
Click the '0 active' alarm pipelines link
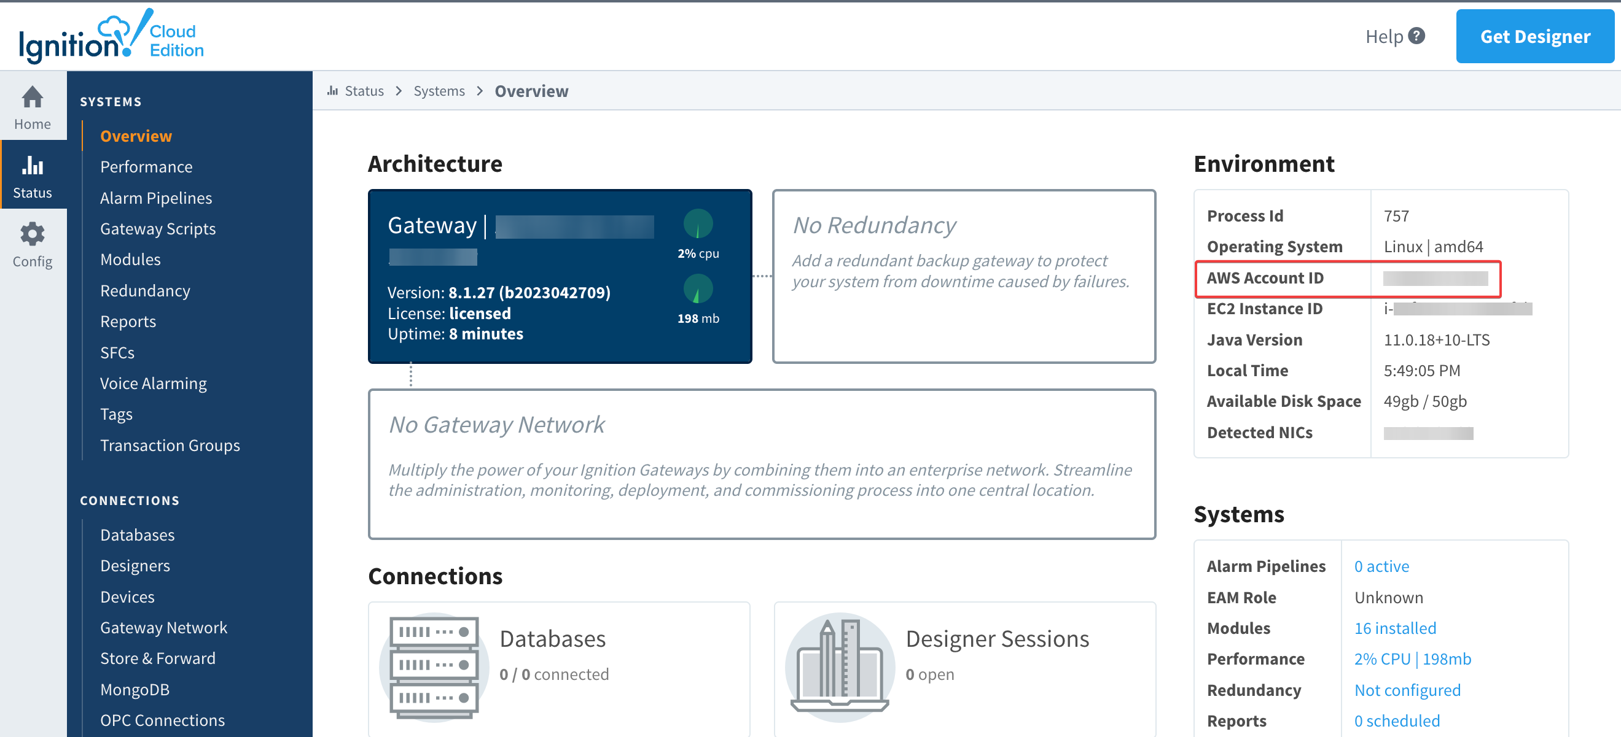click(x=1381, y=566)
